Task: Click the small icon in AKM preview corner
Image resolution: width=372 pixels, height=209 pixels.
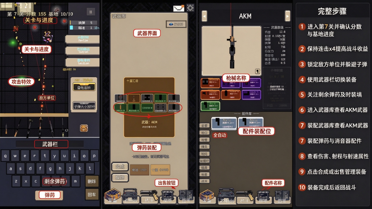Action: [258, 71]
